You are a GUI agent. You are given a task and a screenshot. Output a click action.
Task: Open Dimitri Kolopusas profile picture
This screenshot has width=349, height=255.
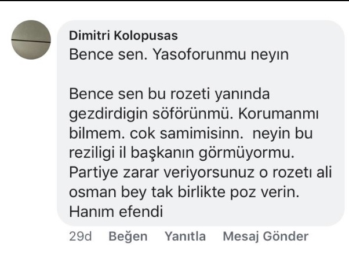tap(31, 40)
